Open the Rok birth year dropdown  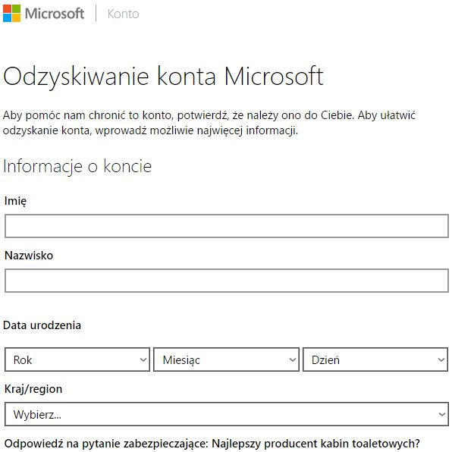(x=77, y=359)
